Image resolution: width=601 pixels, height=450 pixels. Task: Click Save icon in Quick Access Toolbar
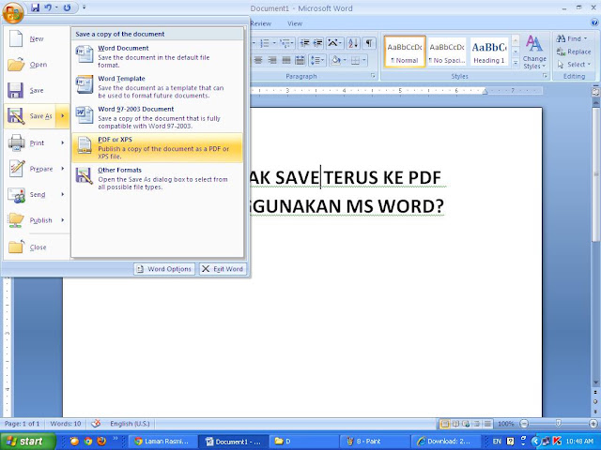point(36,7)
